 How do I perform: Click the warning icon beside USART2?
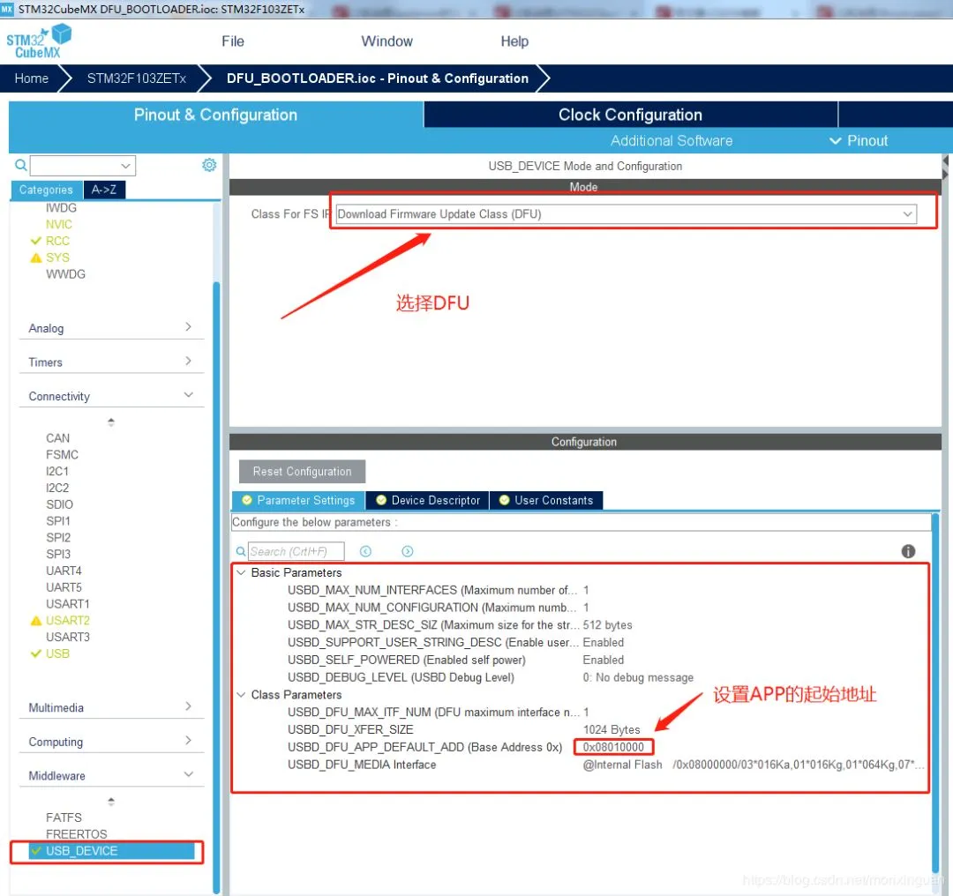point(36,620)
